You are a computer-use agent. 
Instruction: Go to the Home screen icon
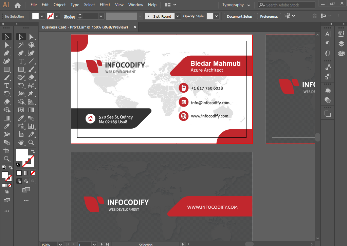click(x=18, y=5)
